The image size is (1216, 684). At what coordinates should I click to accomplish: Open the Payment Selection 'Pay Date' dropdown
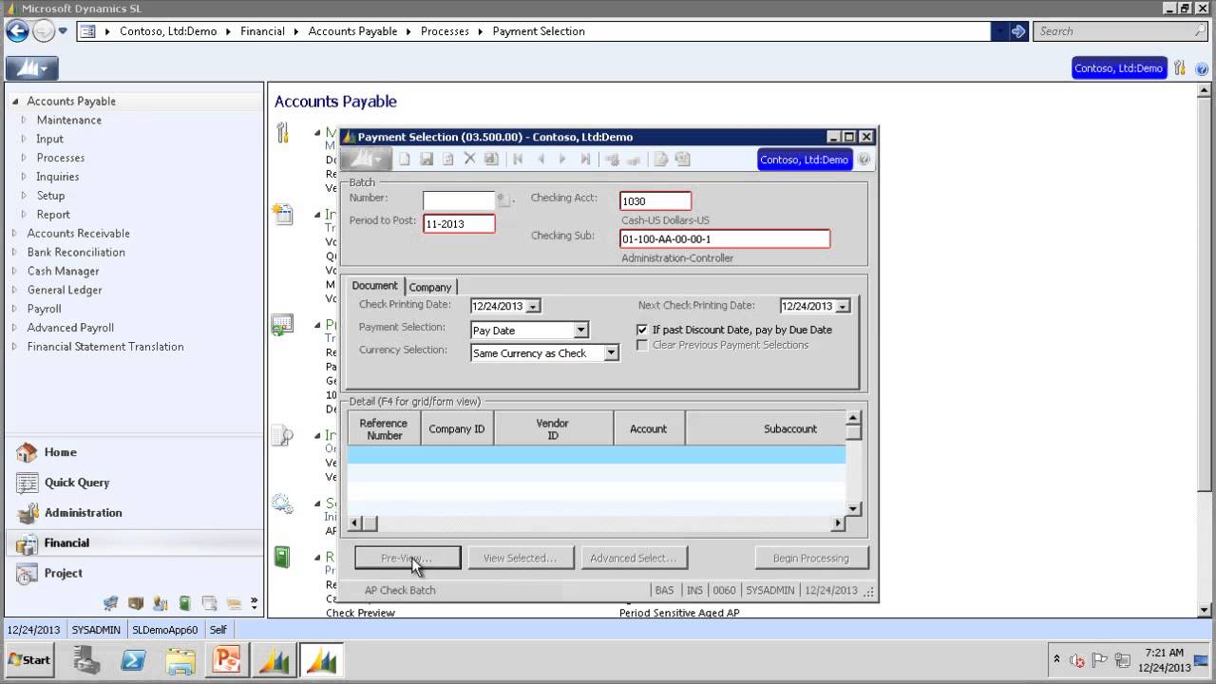tap(580, 331)
